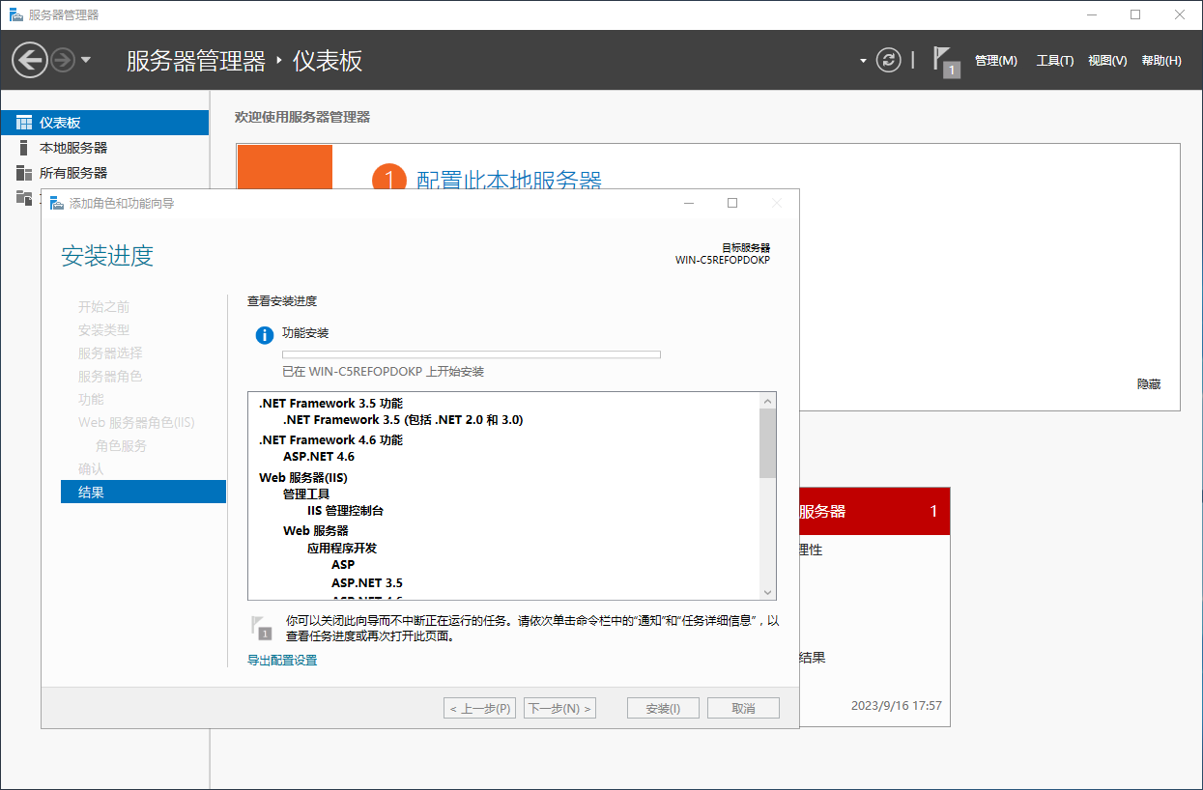Screen dimensions: 1203x790
Task: Click the 2023/9/16 17:57 timestamp
Action: pyautogui.click(x=896, y=706)
